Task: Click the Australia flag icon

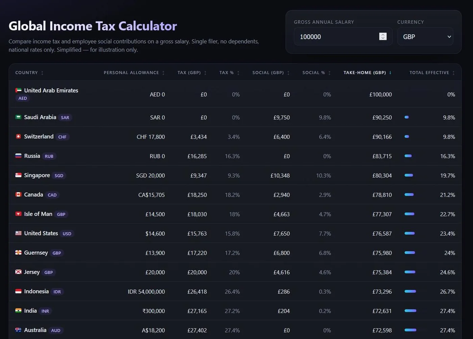Action: pos(18,330)
